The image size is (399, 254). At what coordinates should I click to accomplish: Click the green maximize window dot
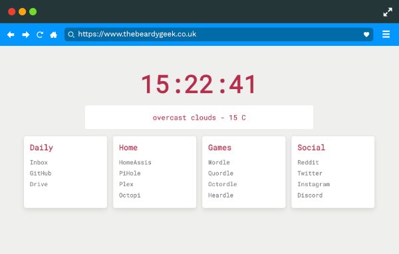click(33, 12)
